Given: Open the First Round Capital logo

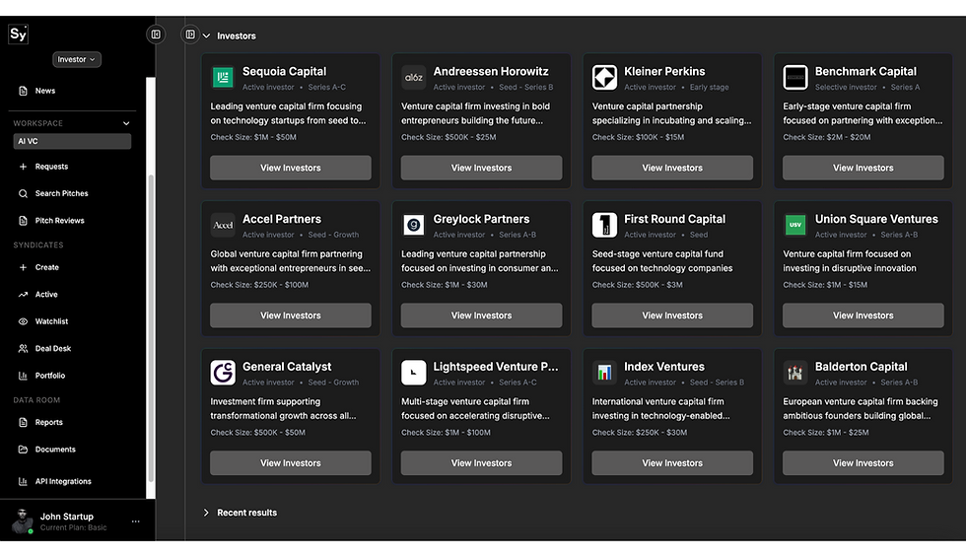Looking at the screenshot, I should (604, 226).
